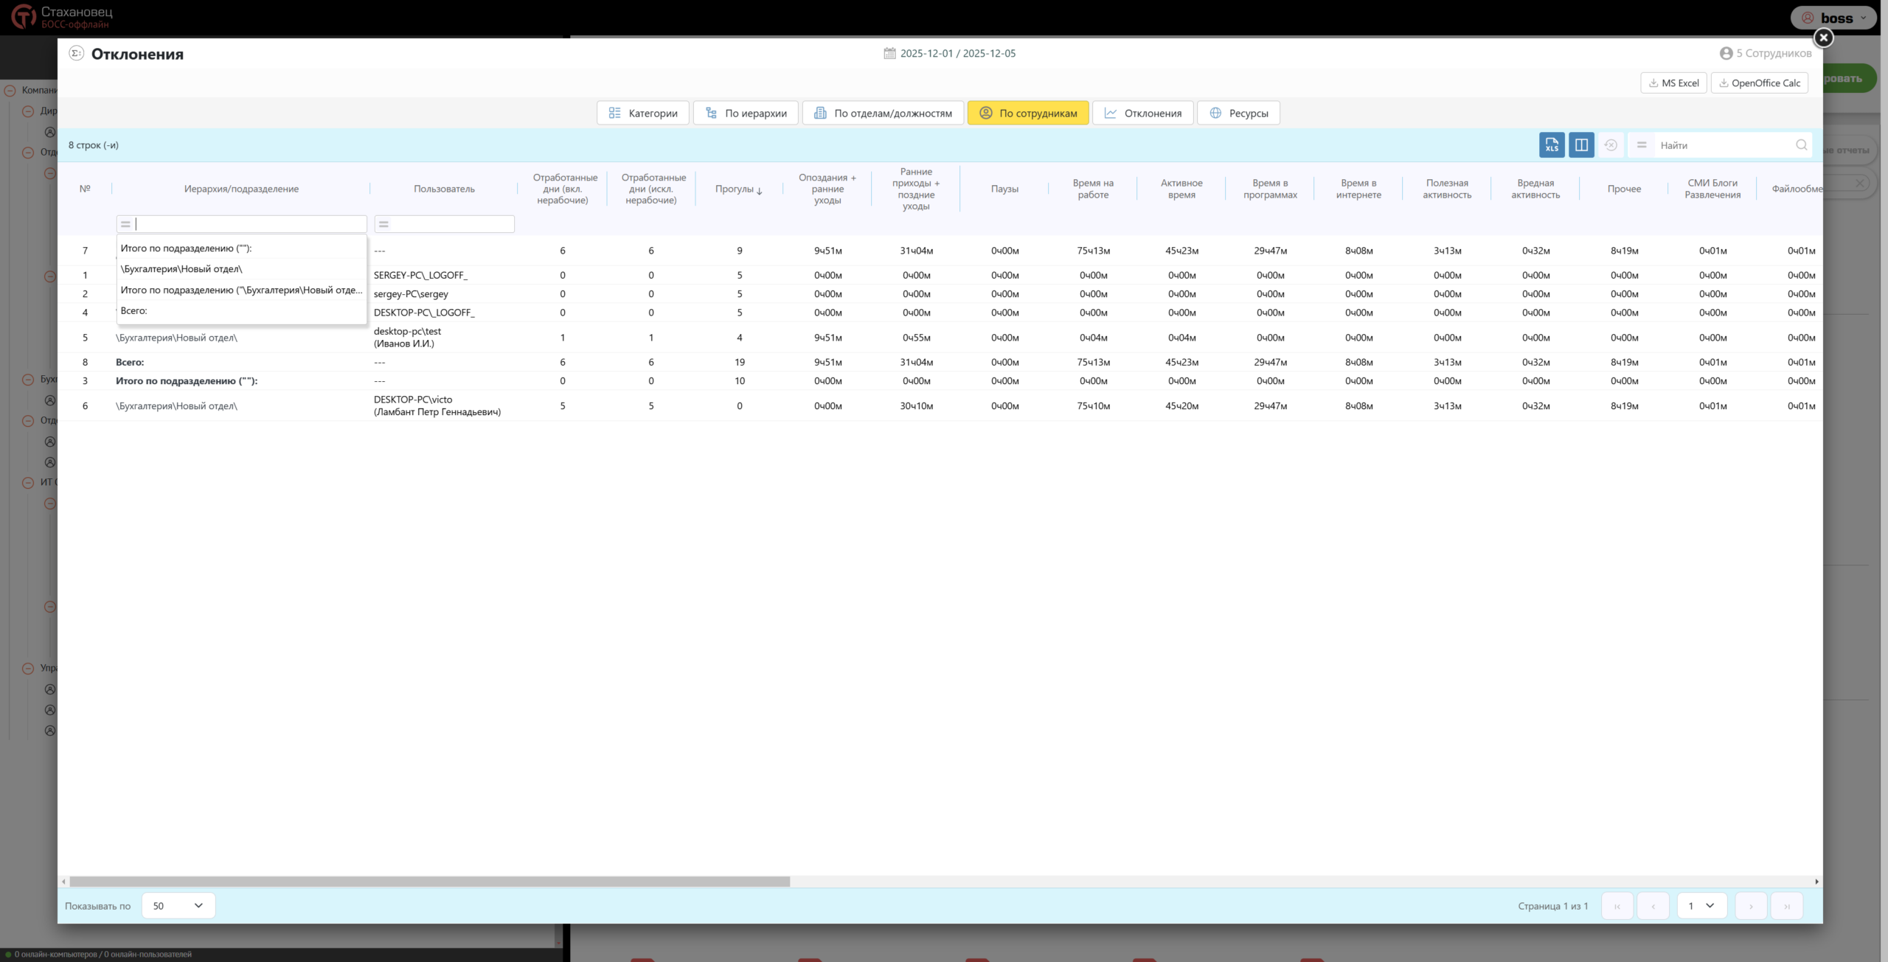Open the search operator icon beside Найти
Viewport: 1888px width, 962px height.
[1642, 145]
